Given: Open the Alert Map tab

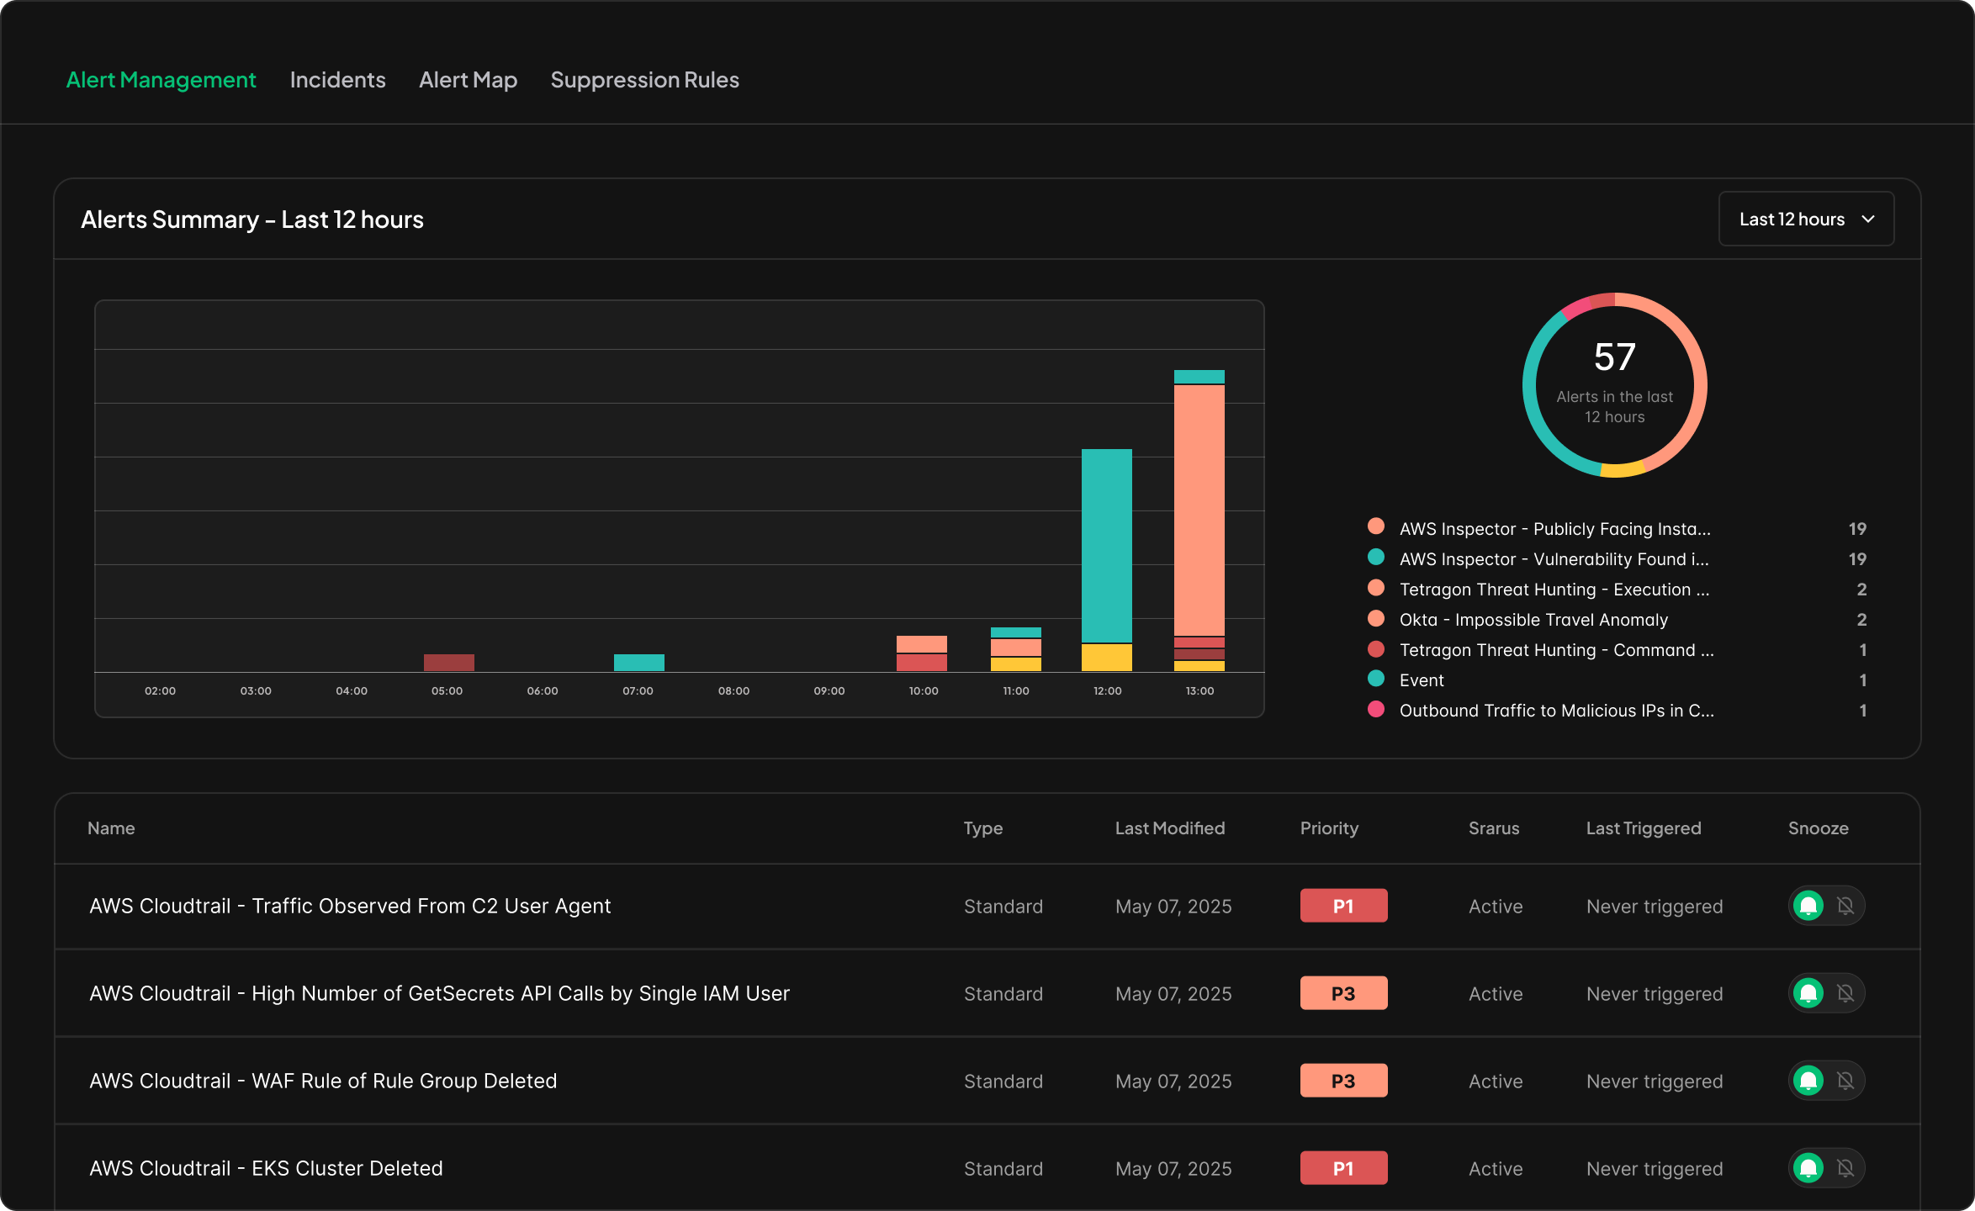Looking at the screenshot, I should [x=468, y=80].
